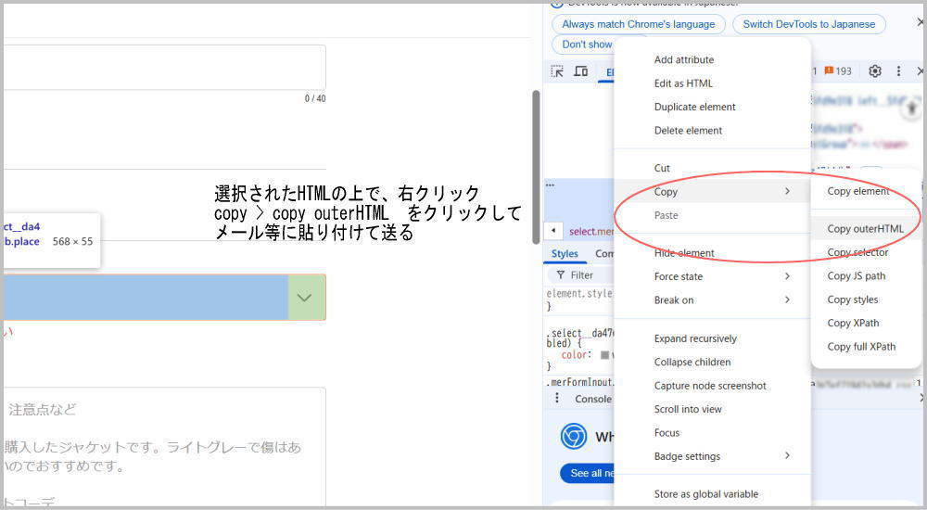Click the Chrome logo in What's New
Viewport: 927px width, 510px height.
click(574, 438)
